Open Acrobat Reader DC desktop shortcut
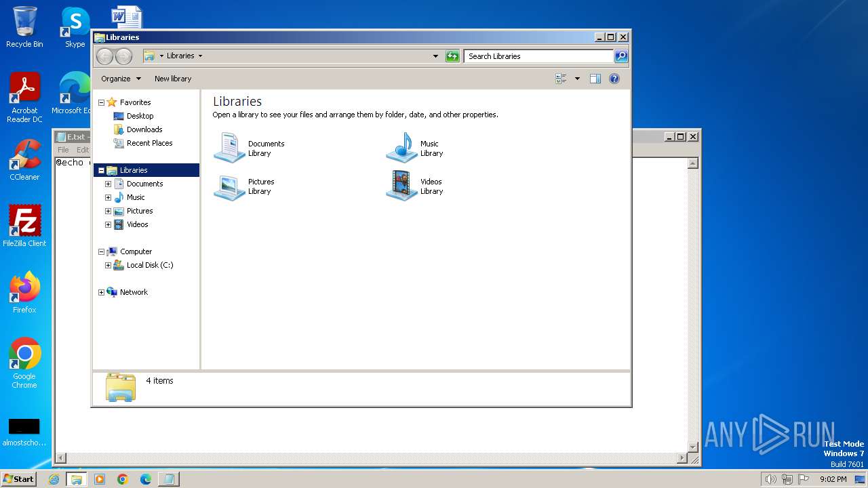The width and height of the screenshot is (868, 488). click(x=24, y=98)
